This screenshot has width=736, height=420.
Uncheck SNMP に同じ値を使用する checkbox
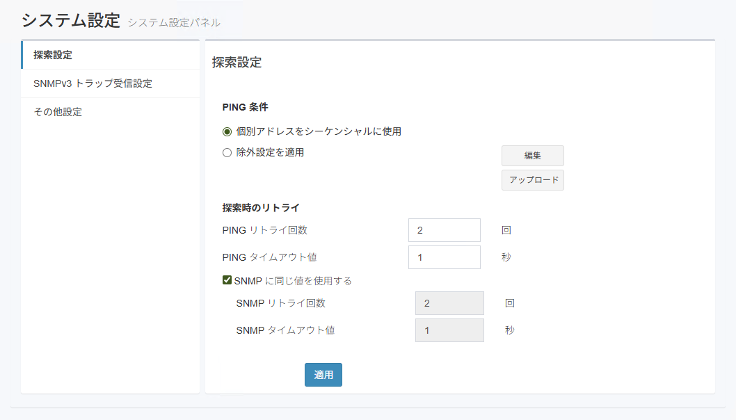pos(227,281)
